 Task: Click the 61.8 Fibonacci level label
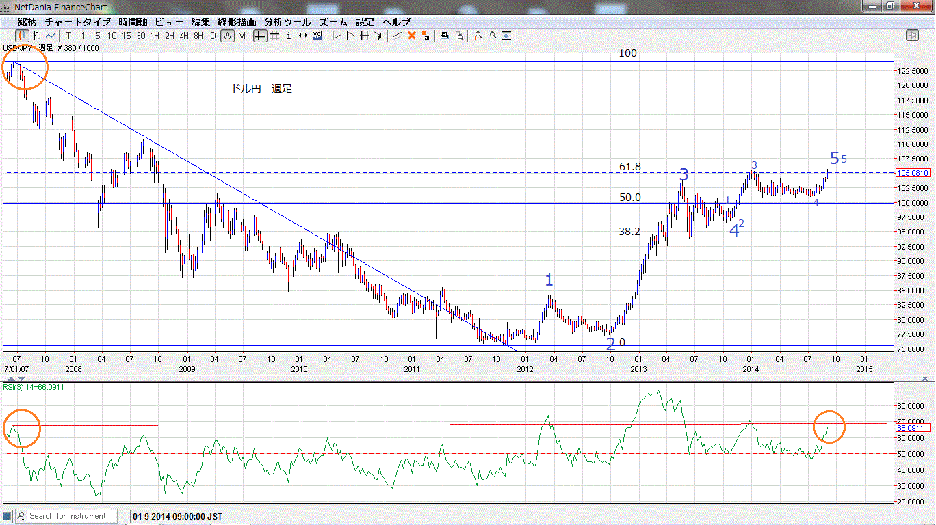[630, 167]
